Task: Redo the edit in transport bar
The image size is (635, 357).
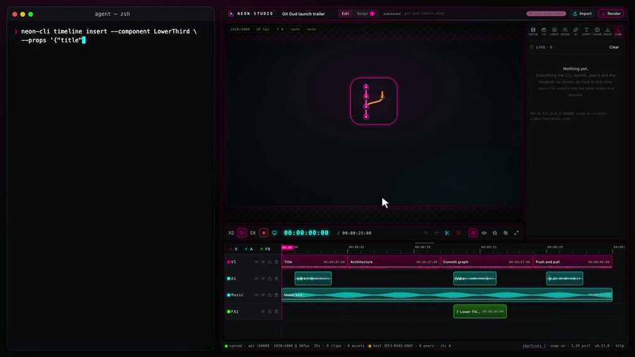Action: [x=436, y=233]
